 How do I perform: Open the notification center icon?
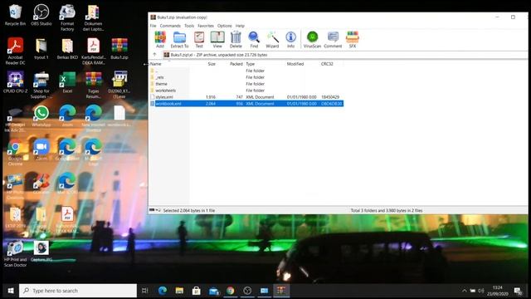518,291
